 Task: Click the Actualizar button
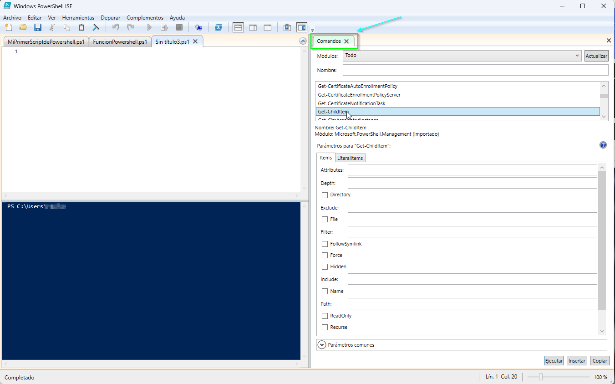596,56
